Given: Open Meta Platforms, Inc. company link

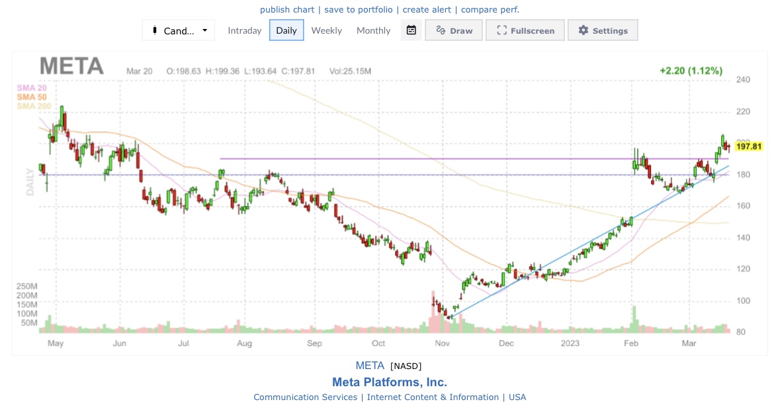Looking at the screenshot, I should [x=390, y=382].
